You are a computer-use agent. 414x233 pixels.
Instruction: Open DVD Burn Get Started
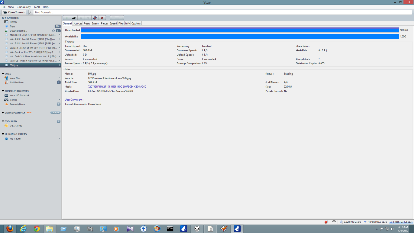pos(16,126)
